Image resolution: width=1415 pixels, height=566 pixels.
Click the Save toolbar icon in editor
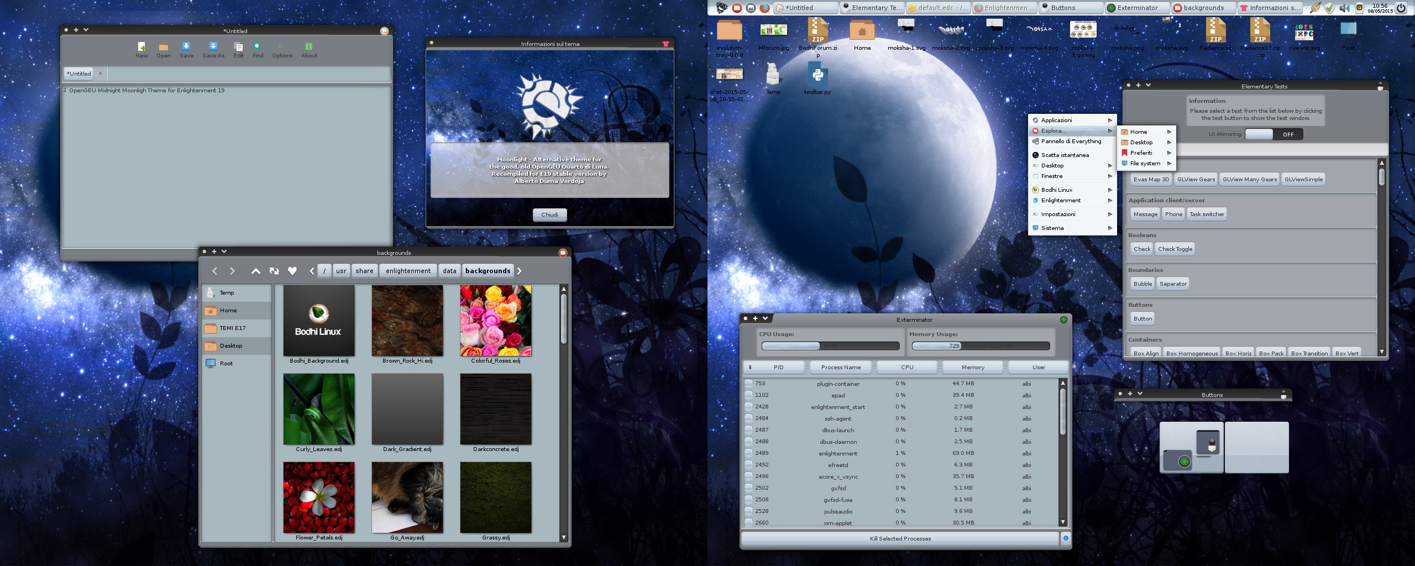tap(186, 50)
